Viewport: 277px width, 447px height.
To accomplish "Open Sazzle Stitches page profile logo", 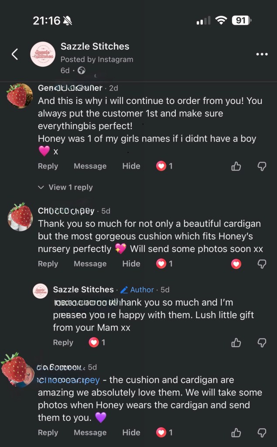I will tap(42, 54).
